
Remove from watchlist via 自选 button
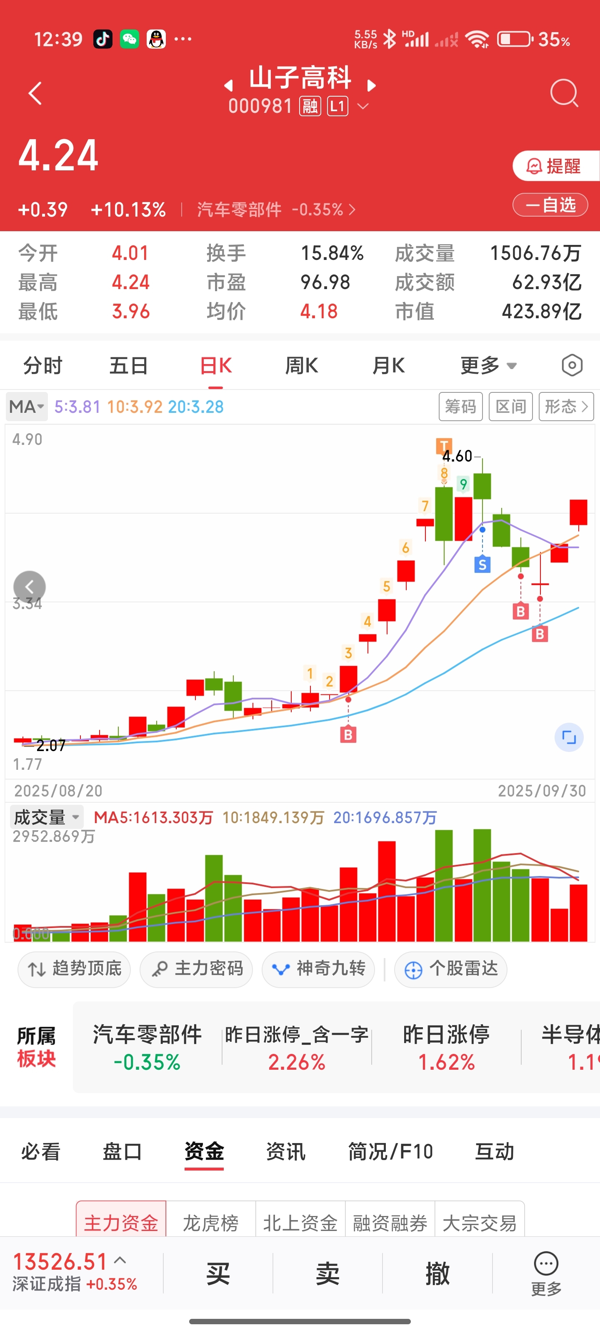tap(550, 205)
